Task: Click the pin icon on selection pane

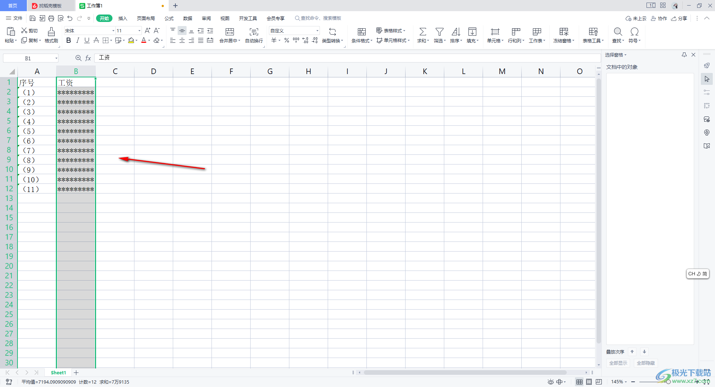Action: tap(684, 55)
